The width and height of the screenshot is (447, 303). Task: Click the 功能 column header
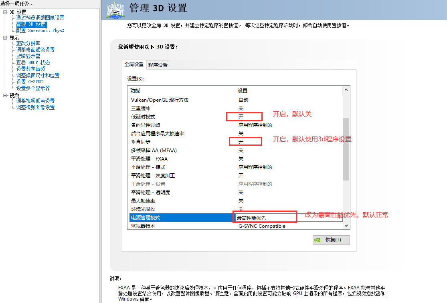(182, 91)
